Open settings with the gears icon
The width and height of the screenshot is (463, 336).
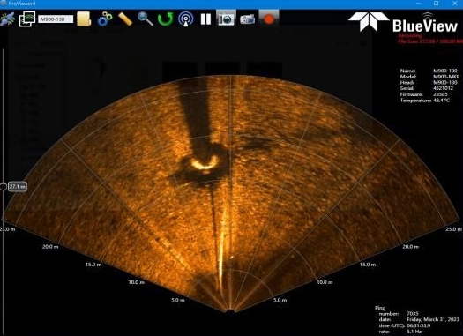pos(105,19)
